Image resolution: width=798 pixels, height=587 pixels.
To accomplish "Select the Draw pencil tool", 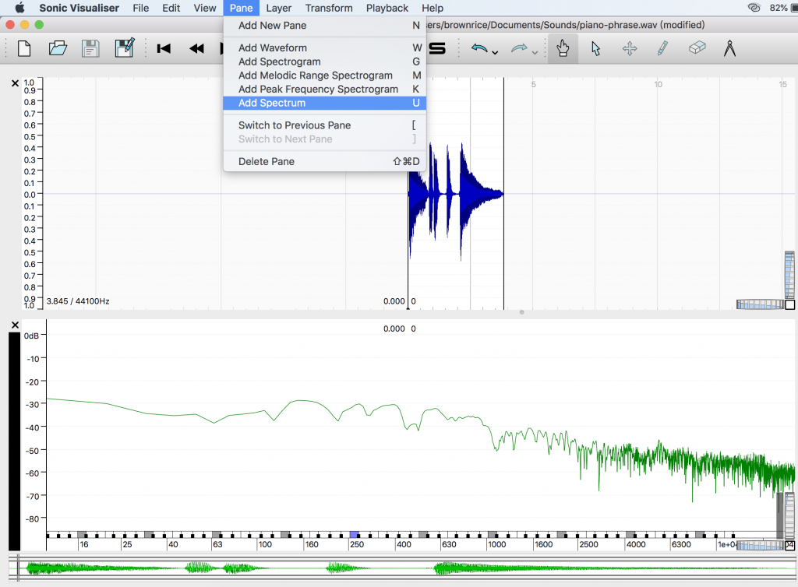I will [662, 48].
